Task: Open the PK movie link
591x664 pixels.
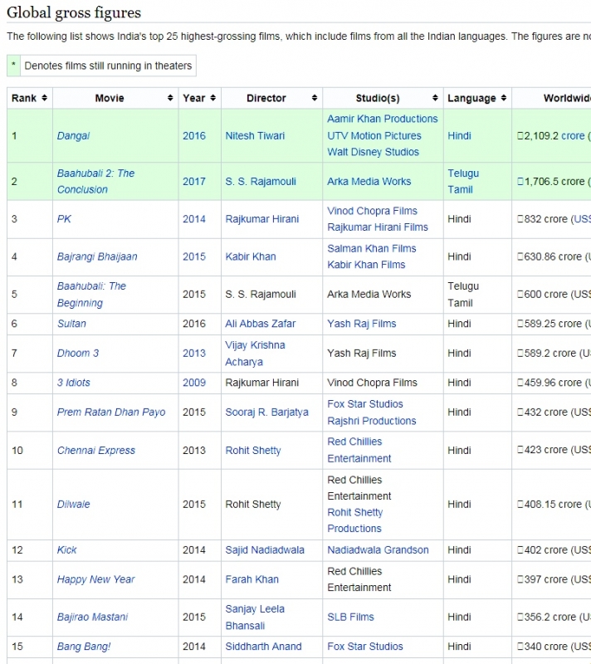Action: (x=64, y=219)
